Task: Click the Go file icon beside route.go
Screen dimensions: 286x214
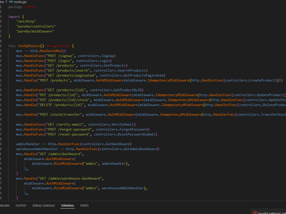Action: [11, 2]
